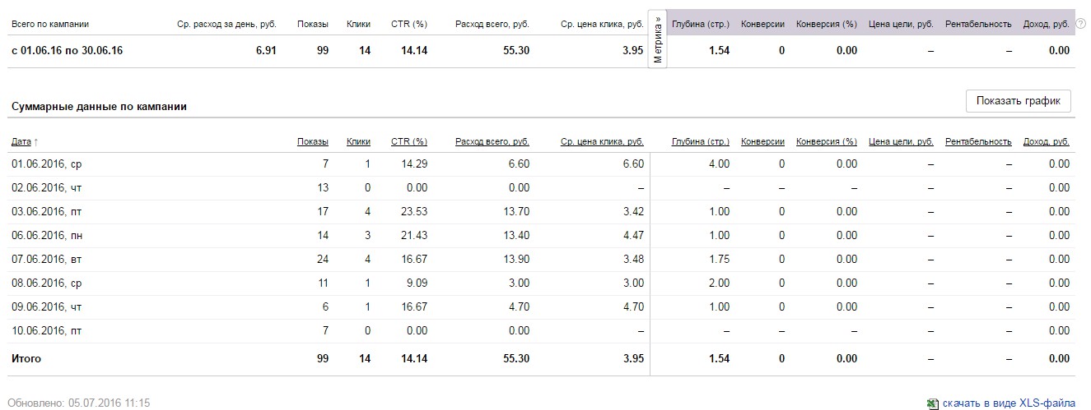Sort by Конверсия (%) table header
The height and width of the screenshot is (410, 1091).
coord(827,142)
